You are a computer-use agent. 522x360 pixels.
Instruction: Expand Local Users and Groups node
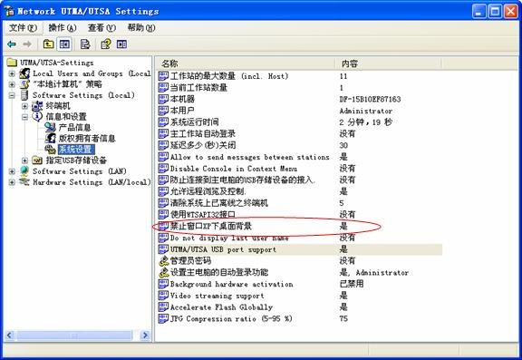pos(12,73)
